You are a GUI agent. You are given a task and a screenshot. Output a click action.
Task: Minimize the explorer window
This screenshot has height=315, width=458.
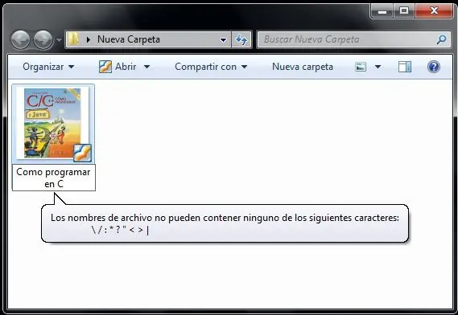pos(382,11)
